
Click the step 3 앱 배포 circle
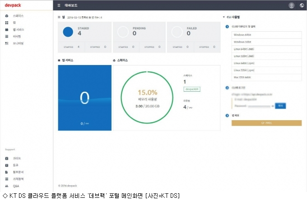pyautogui.click(x=227, y=116)
